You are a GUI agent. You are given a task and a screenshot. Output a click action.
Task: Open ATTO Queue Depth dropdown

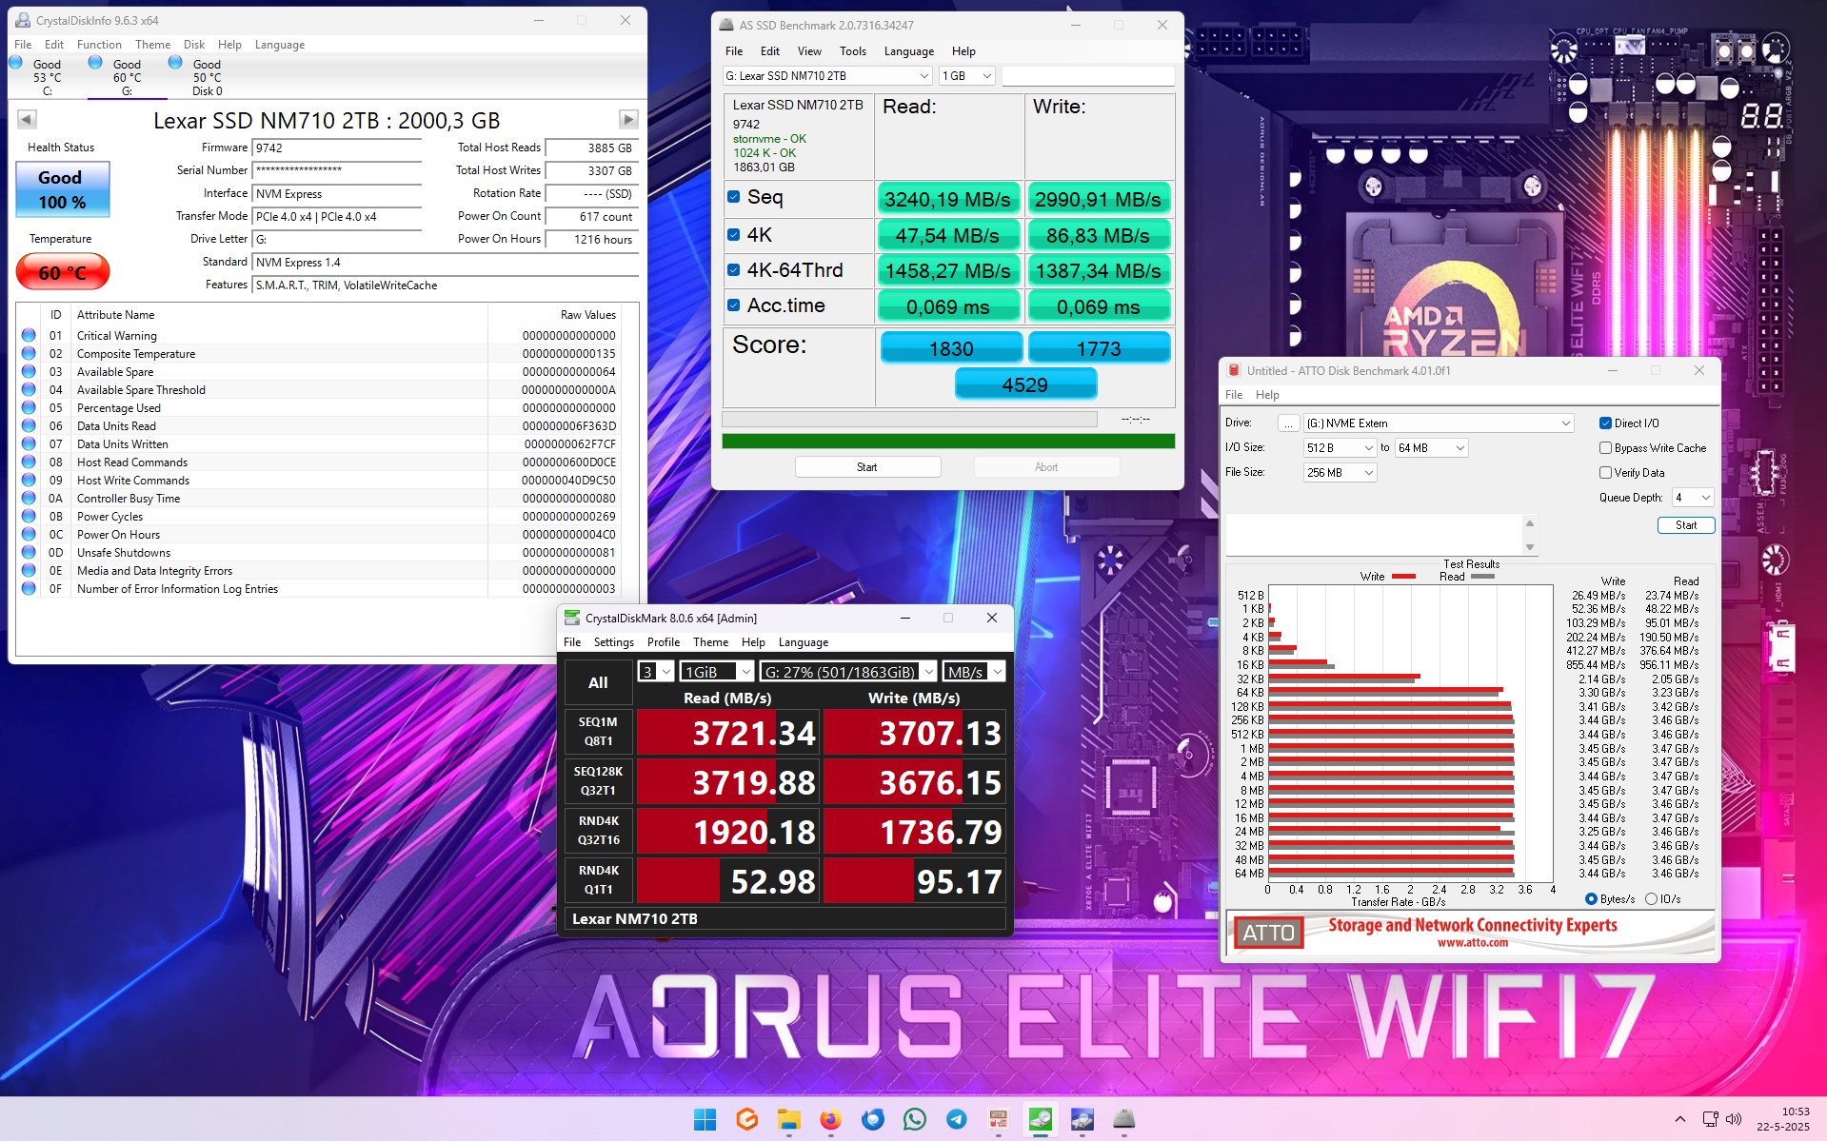[x=1694, y=498]
